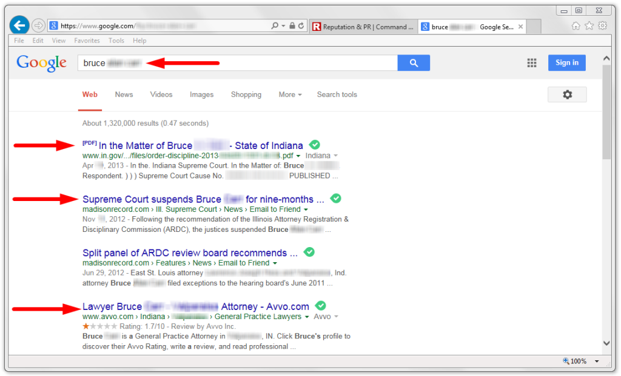Open 'Supreme Court suspends Bruce' result
This screenshot has height=376, width=621.
click(203, 199)
